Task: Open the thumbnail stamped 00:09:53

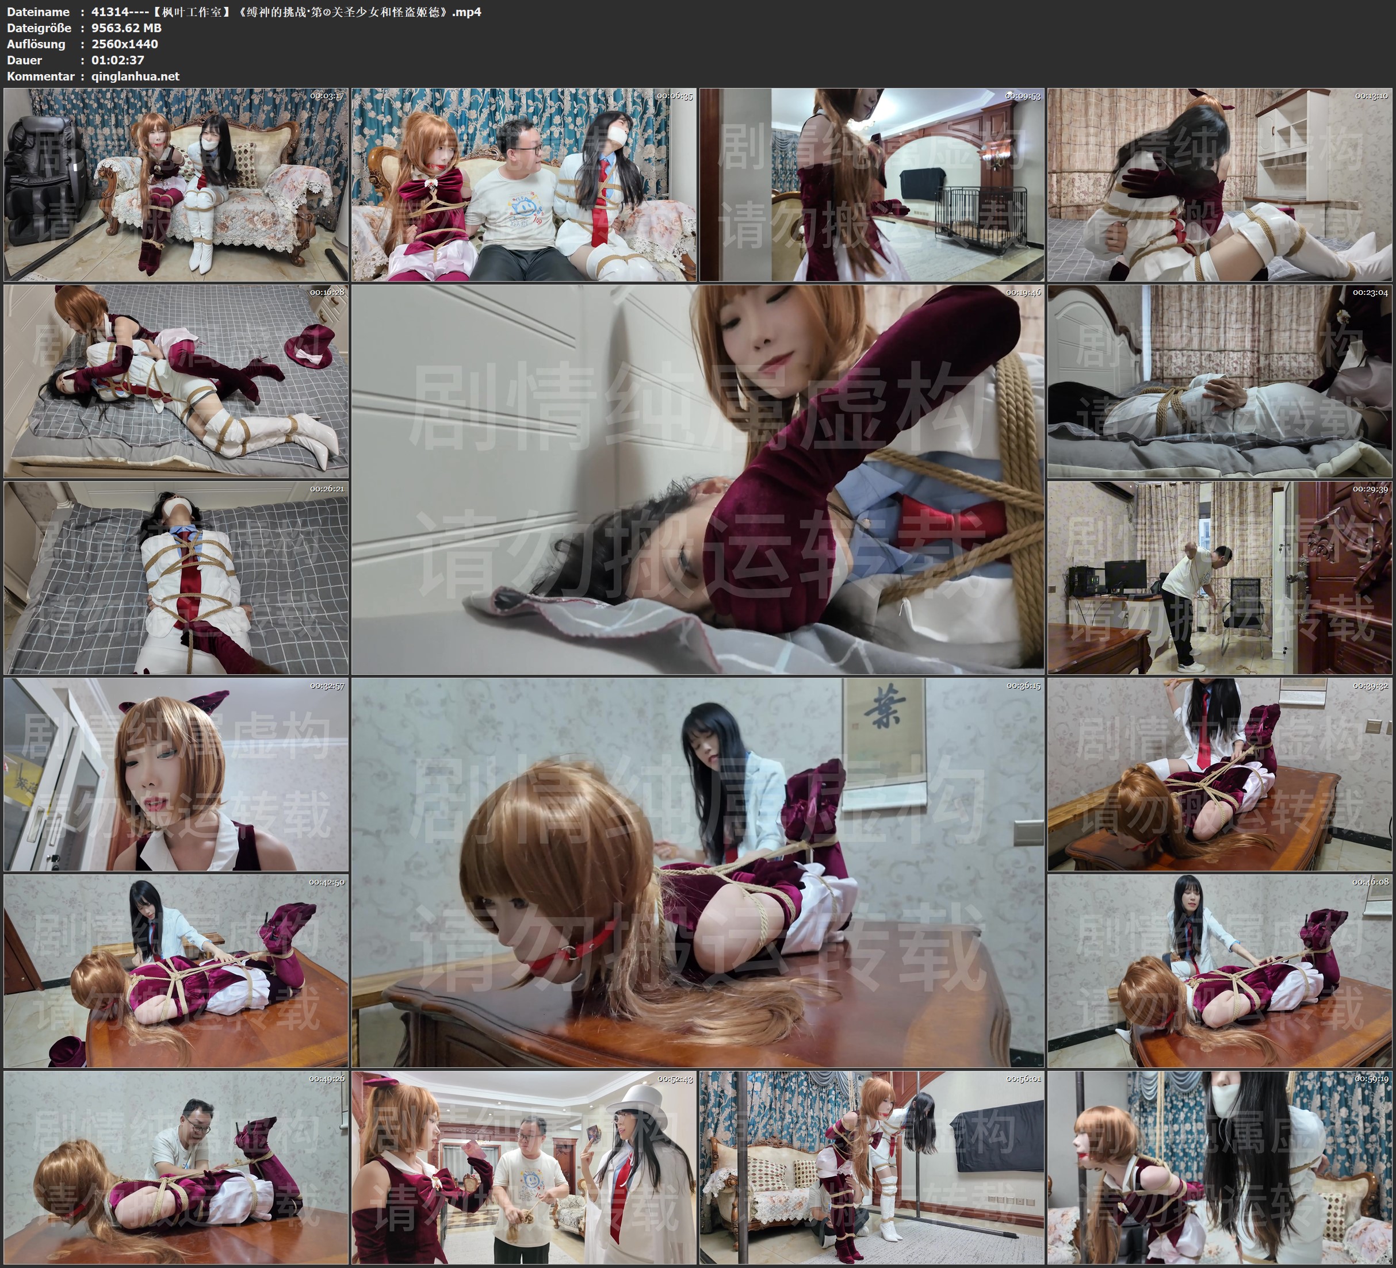Action: click(x=872, y=185)
